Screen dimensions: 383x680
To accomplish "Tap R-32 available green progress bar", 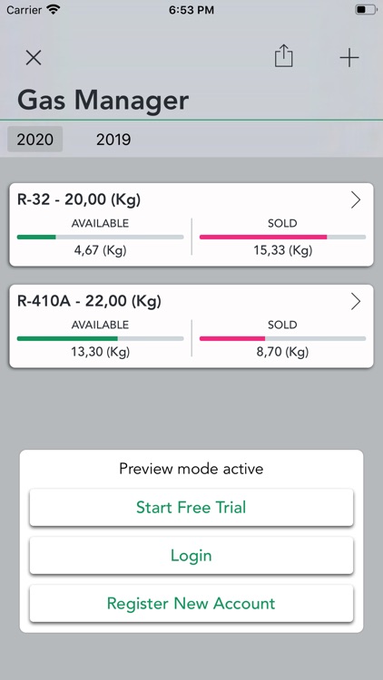I will [101, 238].
